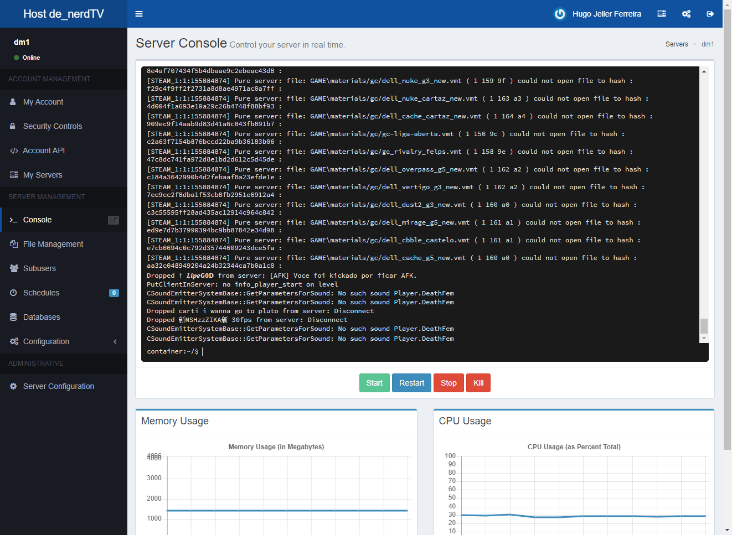Open File Management in sidebar
This screenshot has height=535, width=732.
pyautogui.click(x=53, y=244)
